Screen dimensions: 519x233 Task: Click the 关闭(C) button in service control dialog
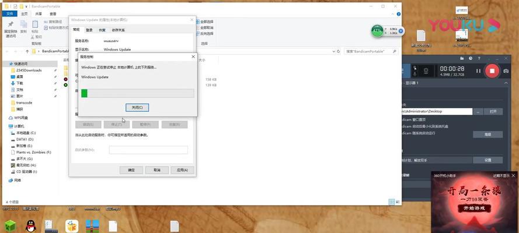[x=137, y=108]
